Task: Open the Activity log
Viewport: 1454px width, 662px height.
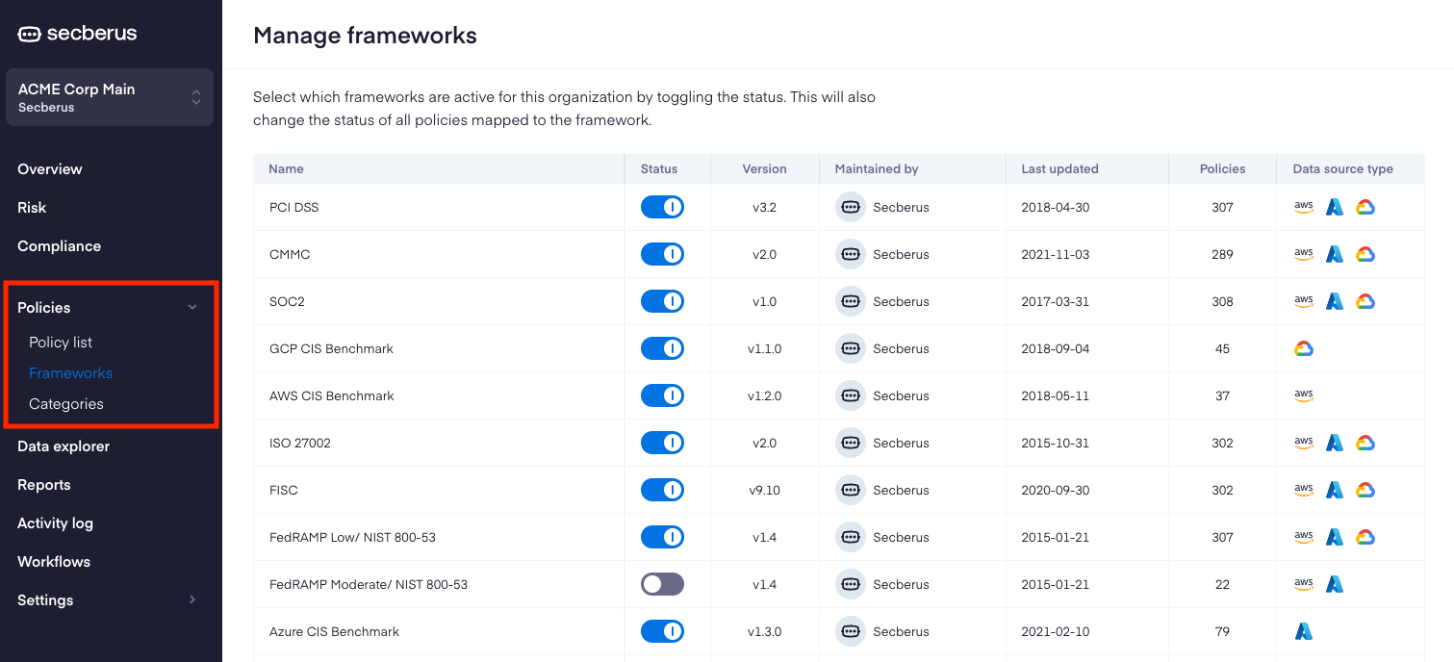Action: [x=55, y=522]
